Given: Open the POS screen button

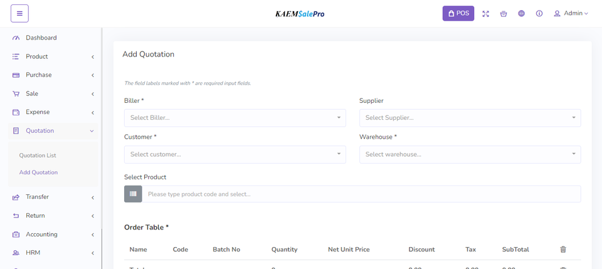Looking at the screenshot, I should click(458, 13).
